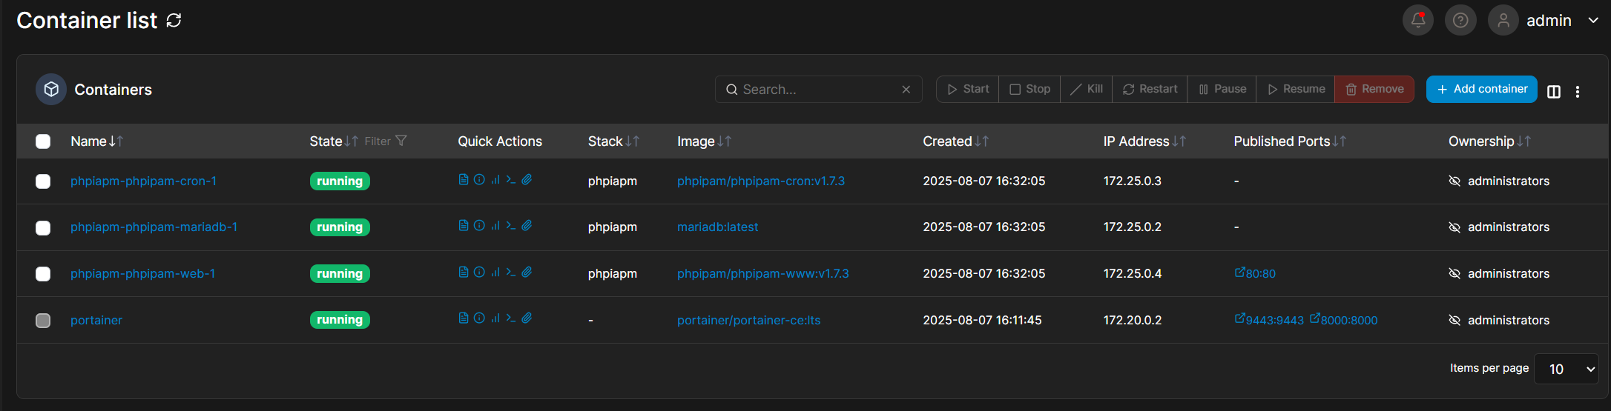Image resolution: width=1611 pixels, height=411 pixels.
Task: Open the Items per page dropdown
Action: coord(1566,369)
